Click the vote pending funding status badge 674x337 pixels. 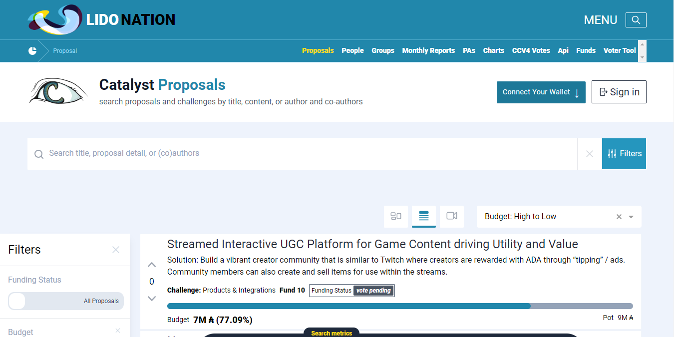[373, 291]
